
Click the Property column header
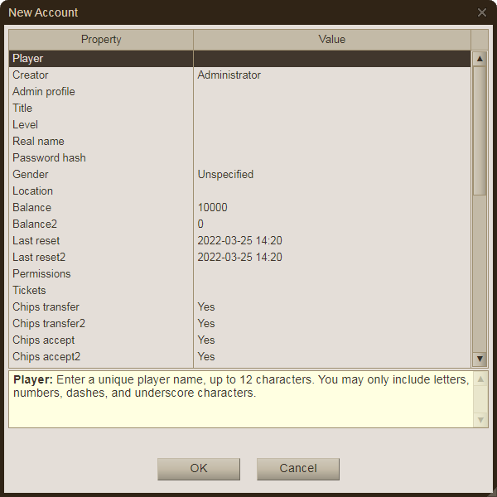[101, 40]
